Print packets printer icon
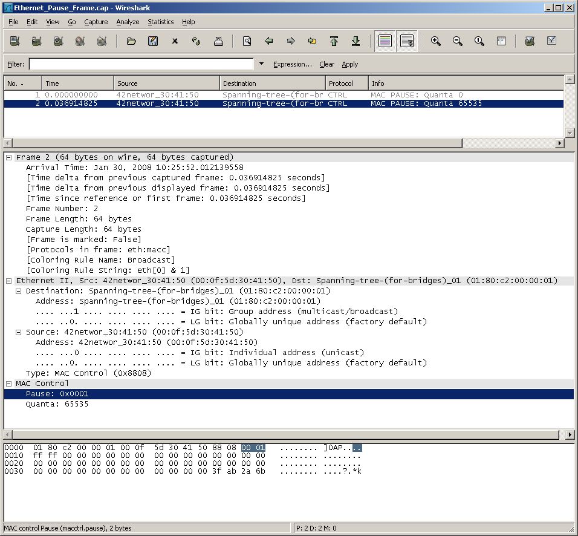The height and width of the screenshot is (536, 578). [x=218, y=41]
